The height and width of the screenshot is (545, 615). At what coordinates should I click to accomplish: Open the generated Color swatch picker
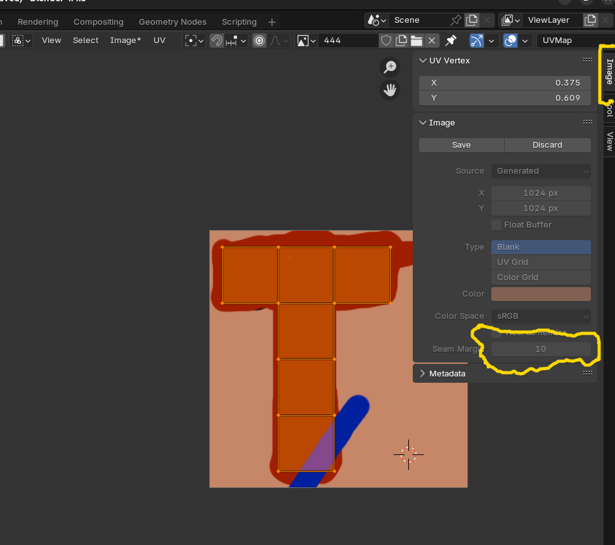click(x=541, y=294)
